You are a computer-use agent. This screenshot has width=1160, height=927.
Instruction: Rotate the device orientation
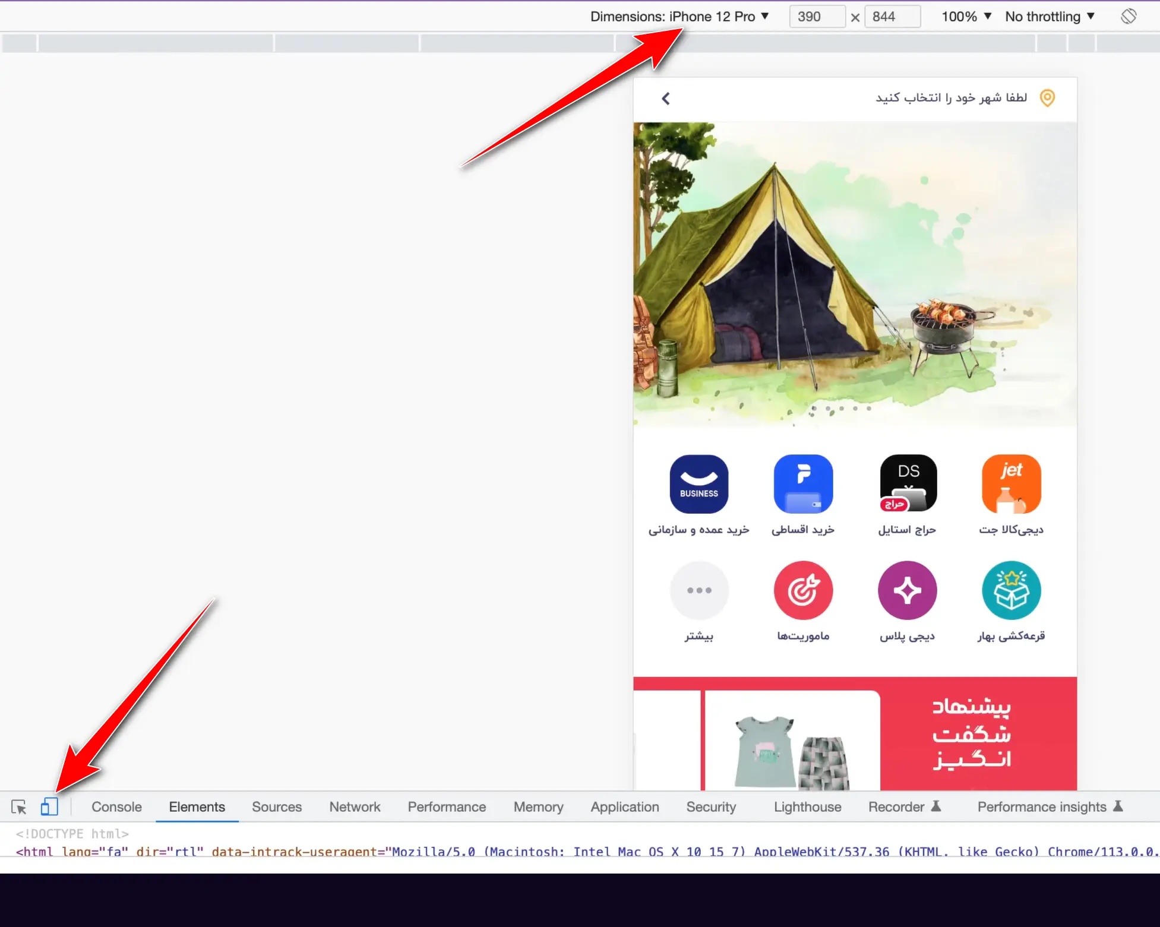(1129, 16)
